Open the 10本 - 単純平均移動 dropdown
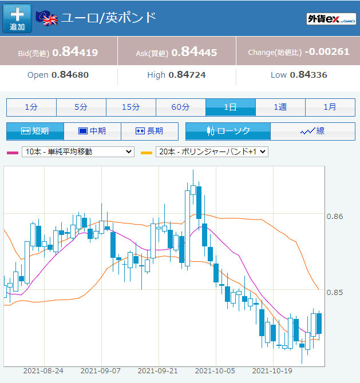 (x=78, y=151)
